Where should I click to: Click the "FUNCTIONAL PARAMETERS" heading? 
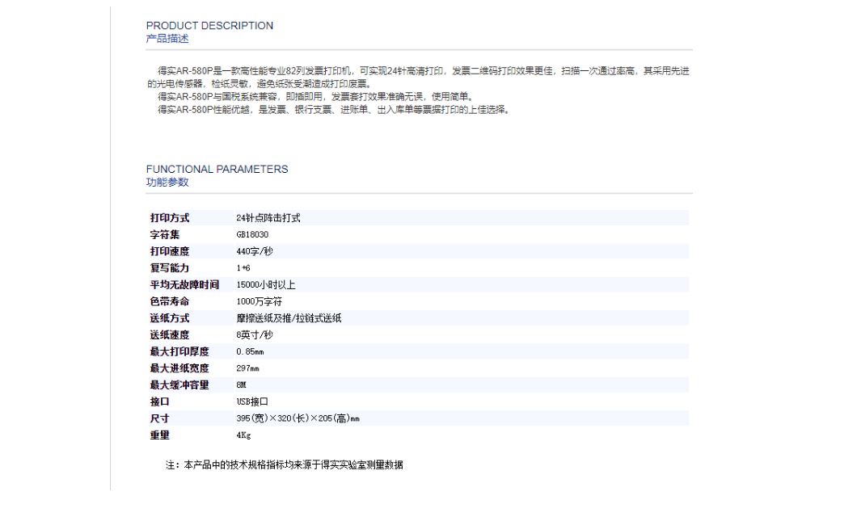[x=217, y=170]
